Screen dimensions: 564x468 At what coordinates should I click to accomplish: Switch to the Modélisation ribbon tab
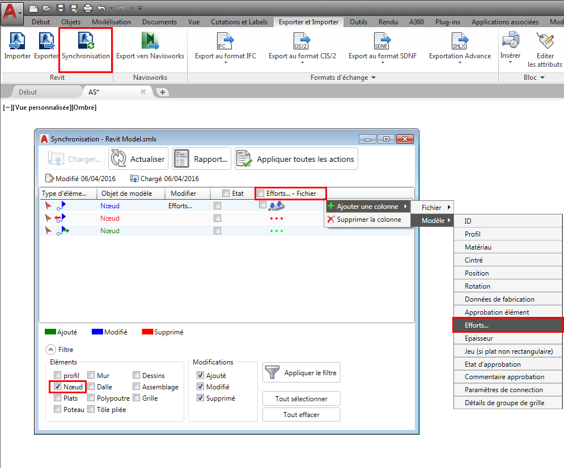point(112,22)
